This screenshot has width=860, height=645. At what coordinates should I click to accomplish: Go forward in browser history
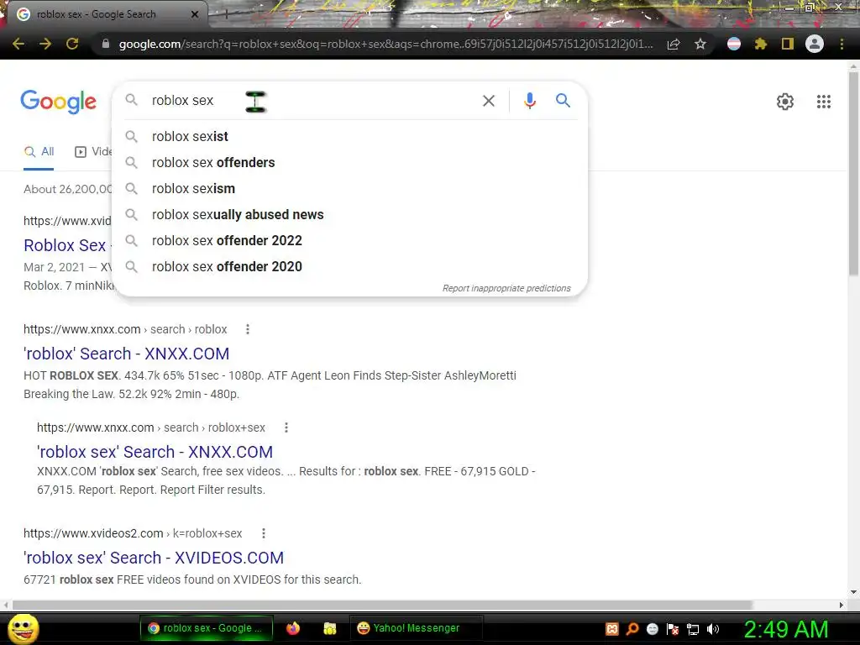[x=45, y=44]
